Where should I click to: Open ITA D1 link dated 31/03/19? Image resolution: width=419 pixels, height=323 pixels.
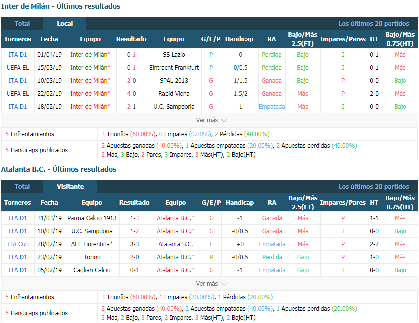tap(18, 218)
